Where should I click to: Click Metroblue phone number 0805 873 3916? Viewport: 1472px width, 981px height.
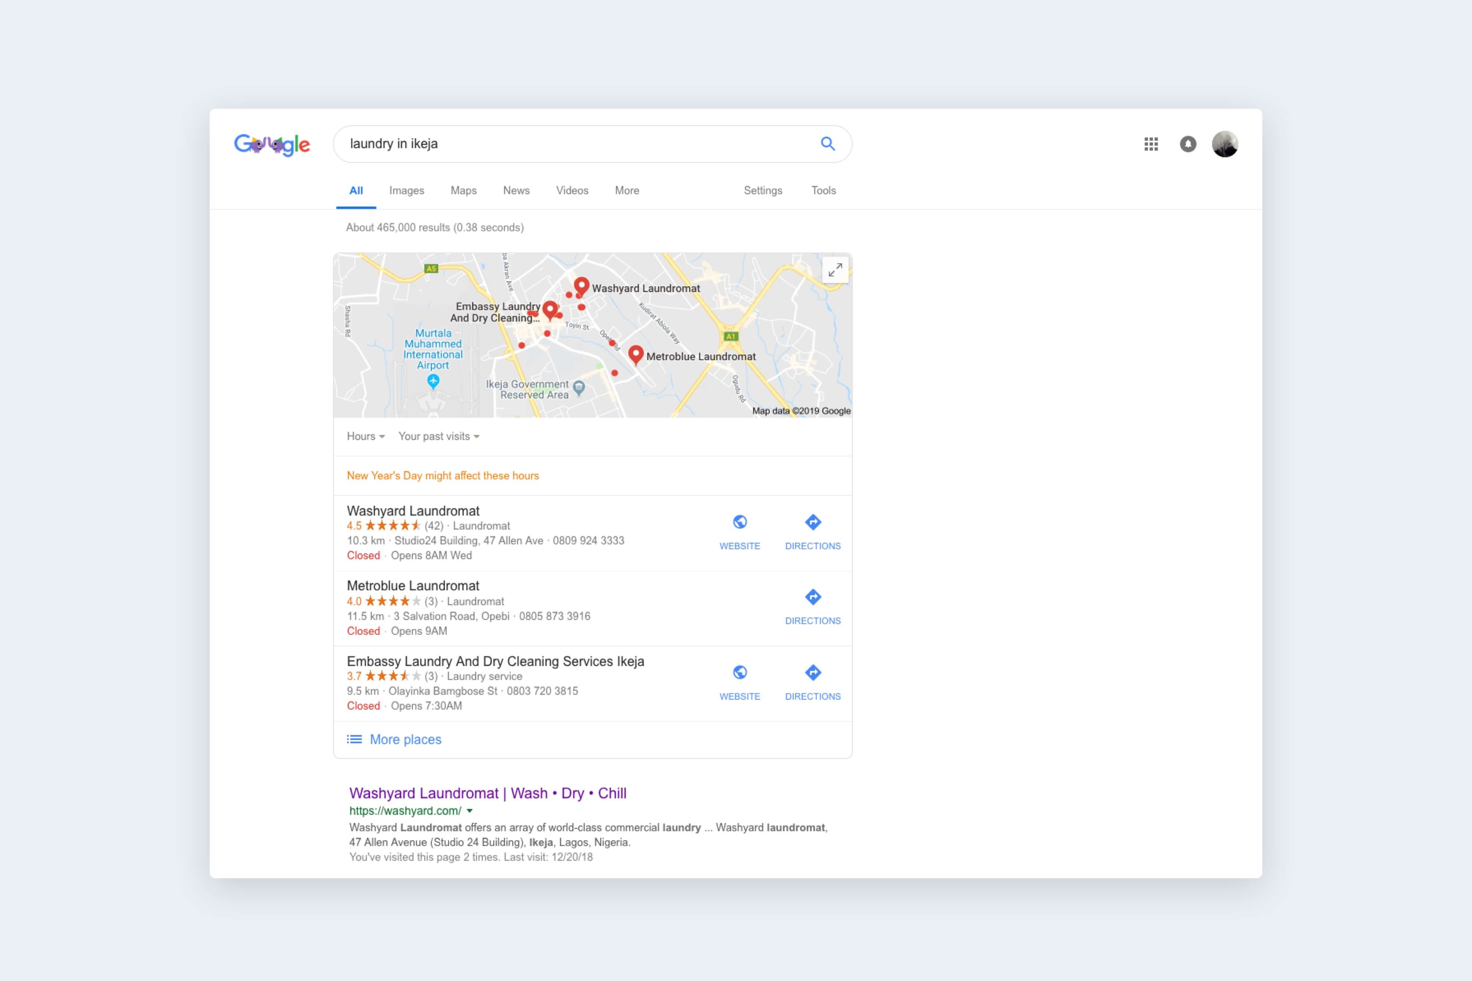pyautogui.click(x=554, y=616)
